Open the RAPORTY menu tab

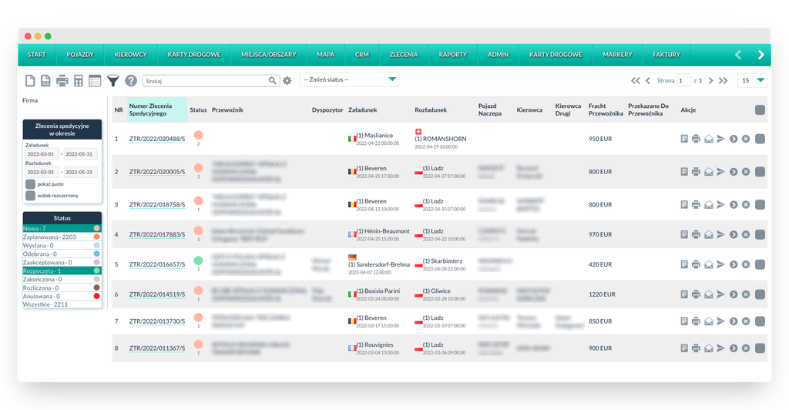(x=453, y=55)
